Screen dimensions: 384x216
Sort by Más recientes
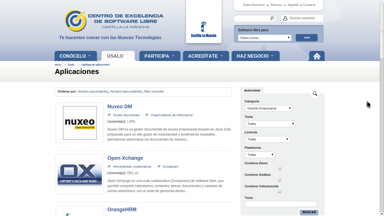(x=154, y=91)
